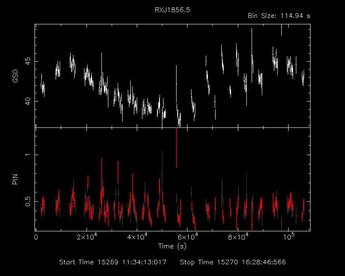This screenshot has height=276, width=345.
Task: Click the 1 tick label on PIN axis
Action: tap(28, 155)
